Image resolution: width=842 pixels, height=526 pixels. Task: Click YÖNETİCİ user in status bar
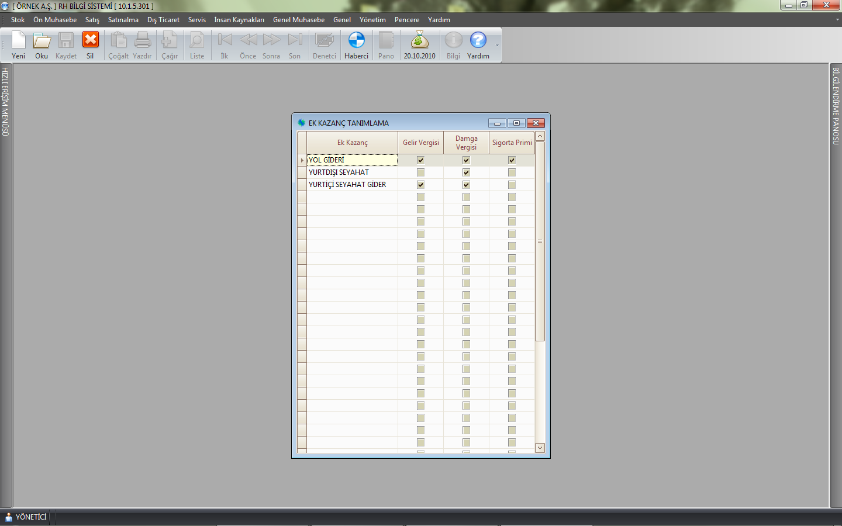[26, 517]
